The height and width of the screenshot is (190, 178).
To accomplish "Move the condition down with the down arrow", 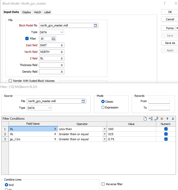I will click(x=173, y=119).
